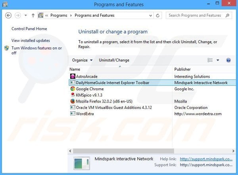Click the horizontal scrollbar thumb

coord(123,151)
